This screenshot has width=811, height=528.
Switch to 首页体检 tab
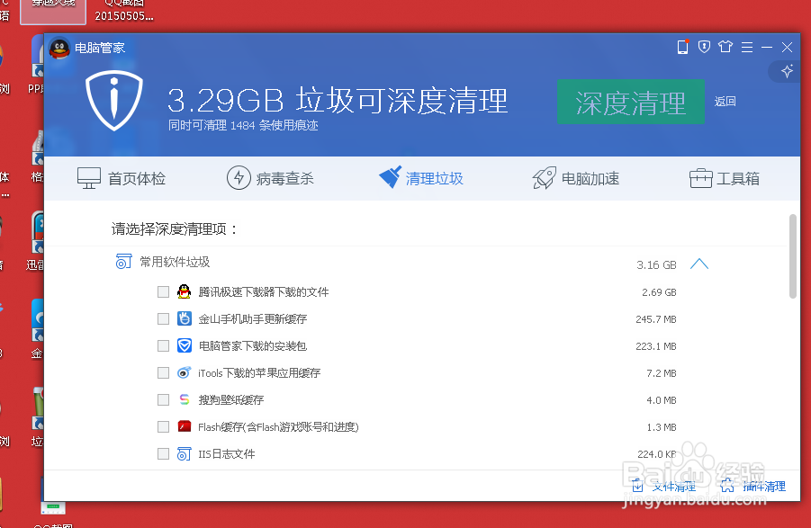[x=122, y=178]
